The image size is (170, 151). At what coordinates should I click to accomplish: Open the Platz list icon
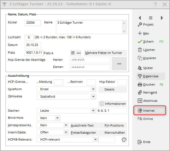pyautogui.click(x=73, y=53)
